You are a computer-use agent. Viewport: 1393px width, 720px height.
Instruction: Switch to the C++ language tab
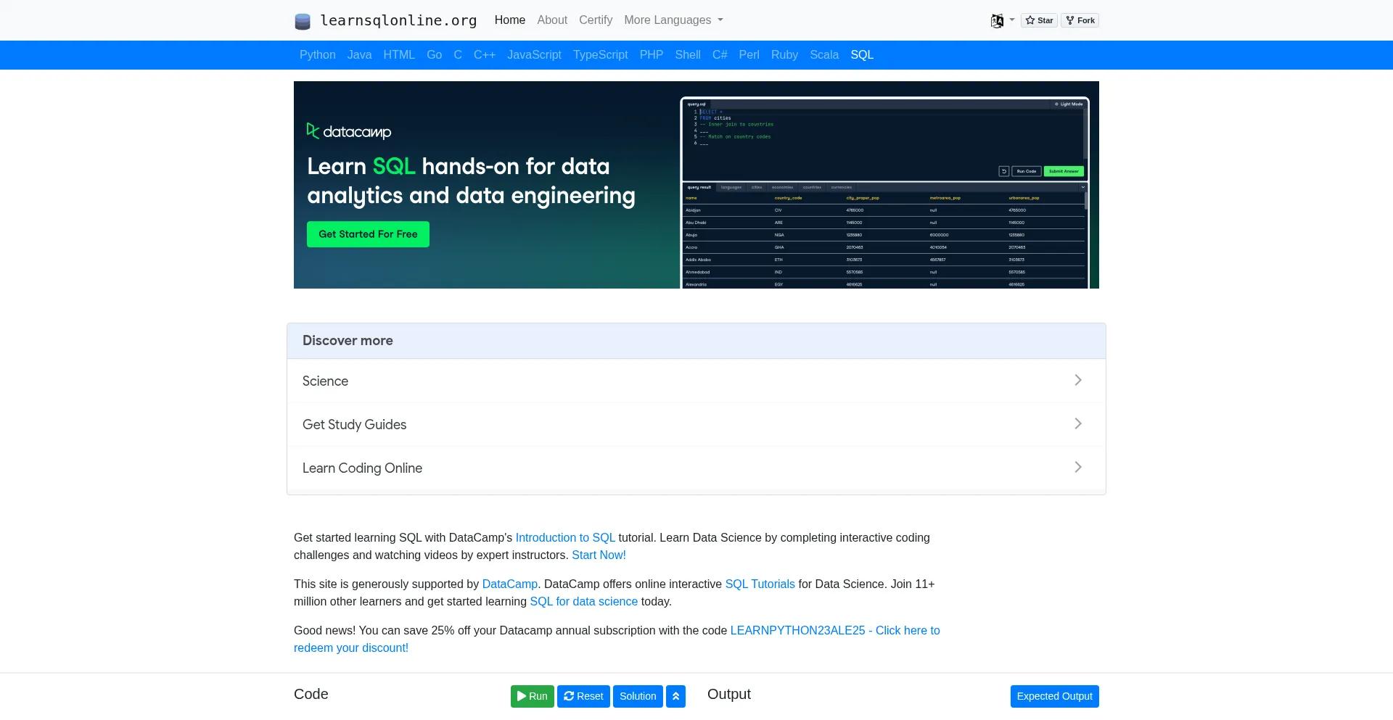485,55
